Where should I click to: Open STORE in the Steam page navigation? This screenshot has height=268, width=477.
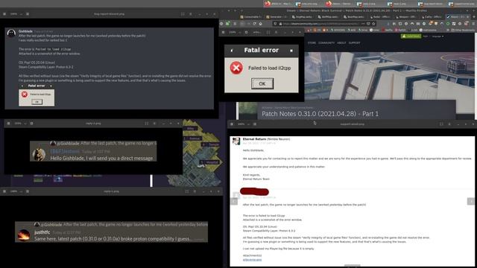(x=312, y=43)
